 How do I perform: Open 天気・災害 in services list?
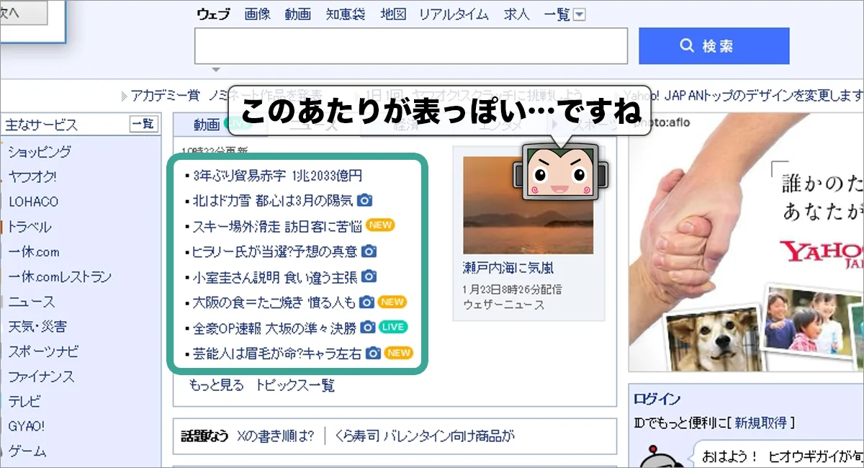[37, 327]
